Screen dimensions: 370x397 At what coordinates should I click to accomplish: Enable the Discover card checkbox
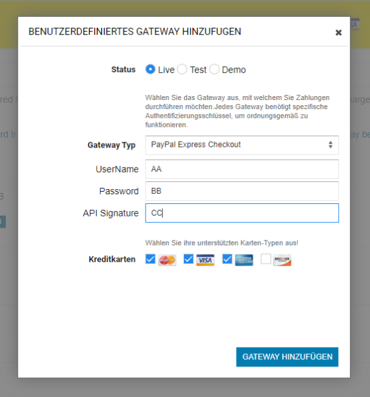click(266, 259)
